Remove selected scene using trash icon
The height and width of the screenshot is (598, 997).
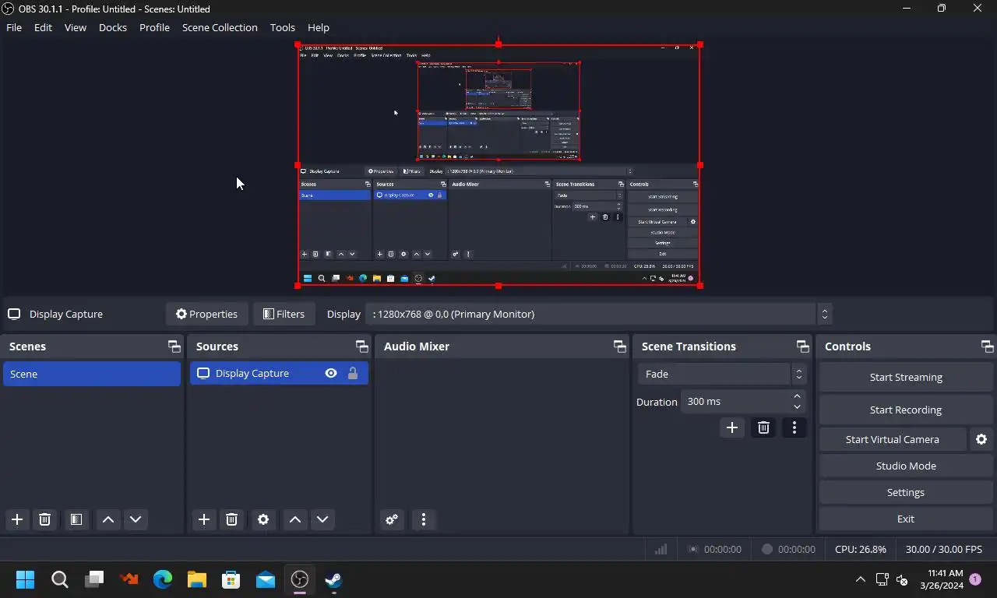44,519
